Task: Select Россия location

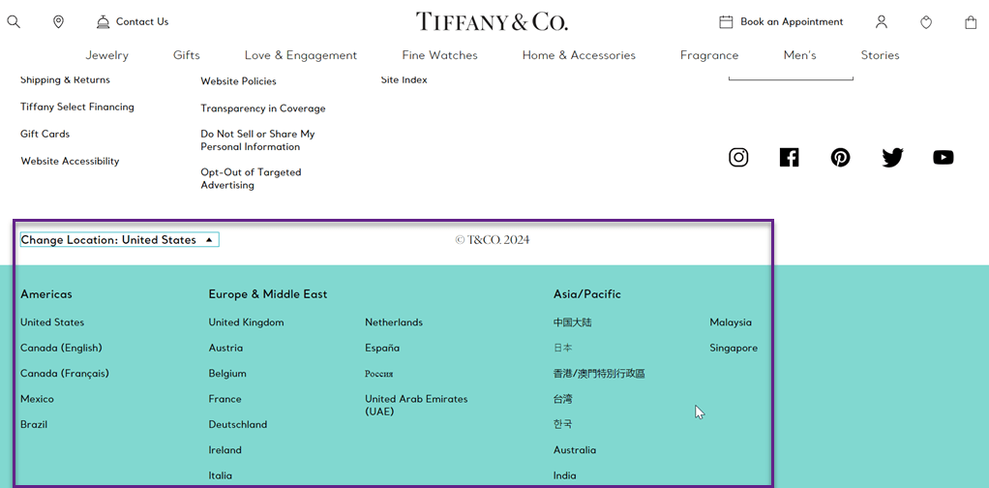Action: pos(379,375)
